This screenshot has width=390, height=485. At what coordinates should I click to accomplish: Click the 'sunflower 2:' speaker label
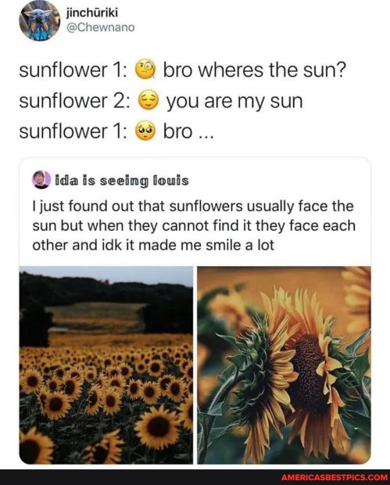(x=74, y=101)
